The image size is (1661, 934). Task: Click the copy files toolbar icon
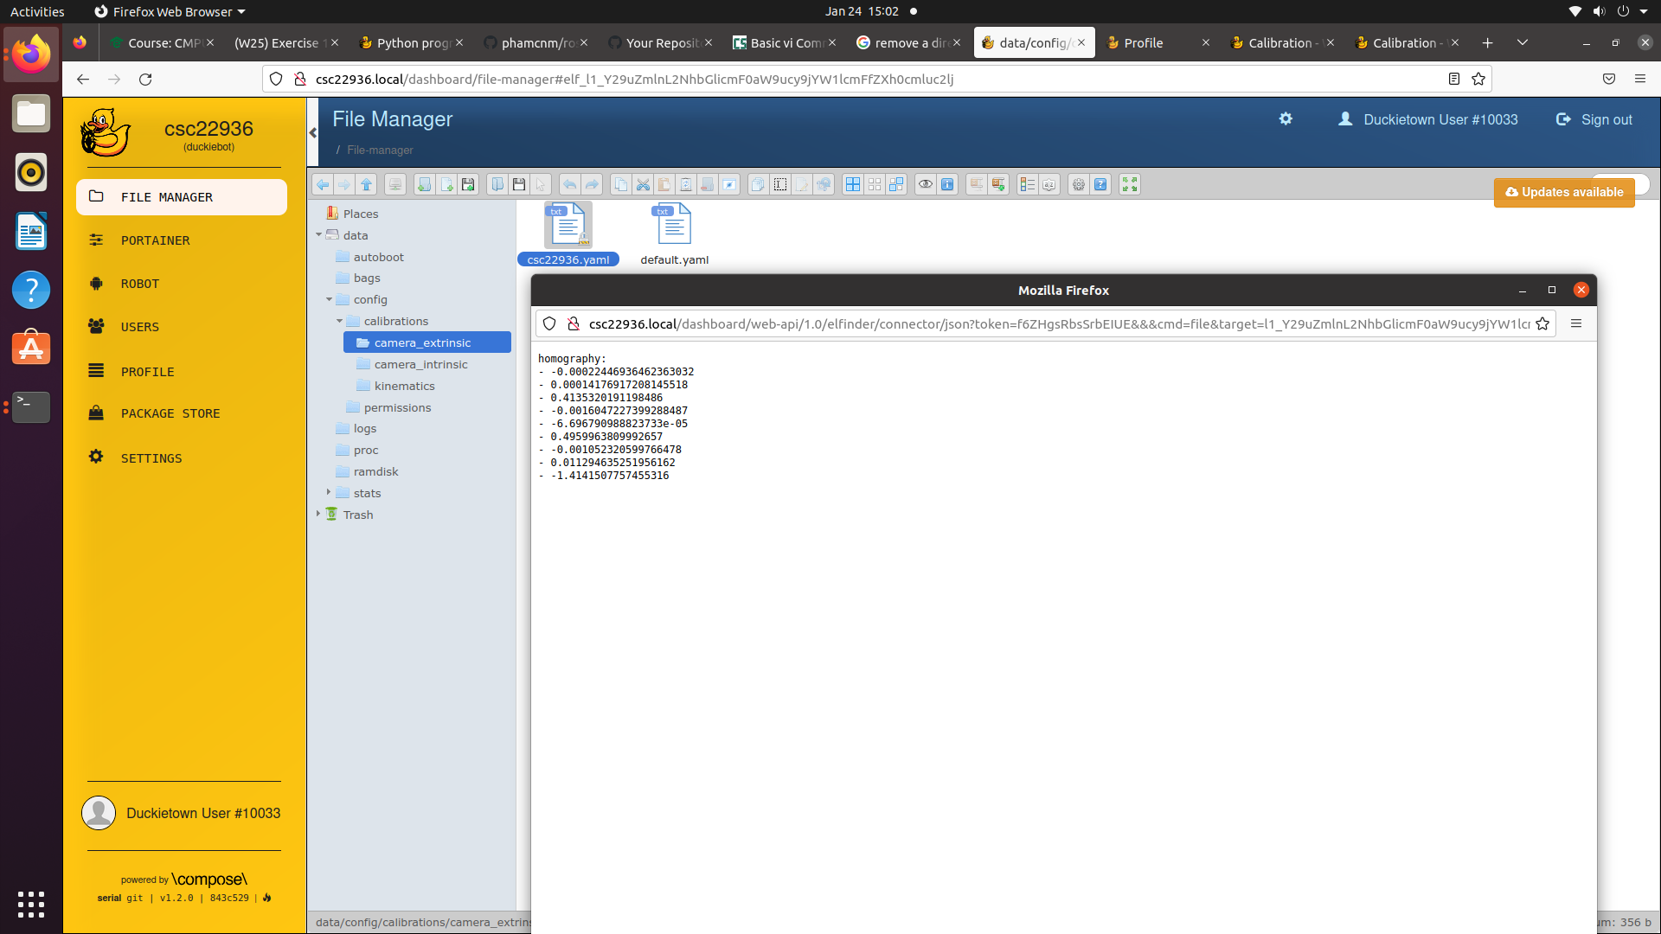tap(621, 184)
